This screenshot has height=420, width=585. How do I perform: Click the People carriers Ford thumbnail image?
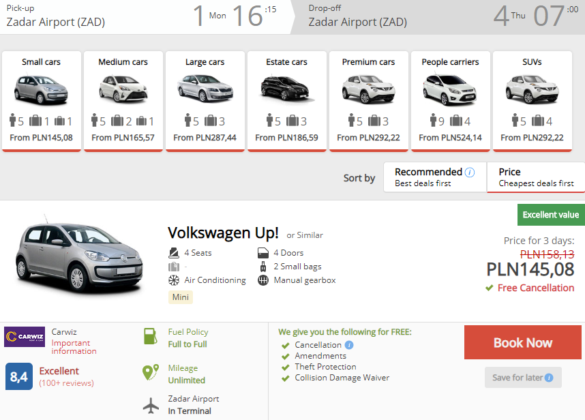(450, 90)
